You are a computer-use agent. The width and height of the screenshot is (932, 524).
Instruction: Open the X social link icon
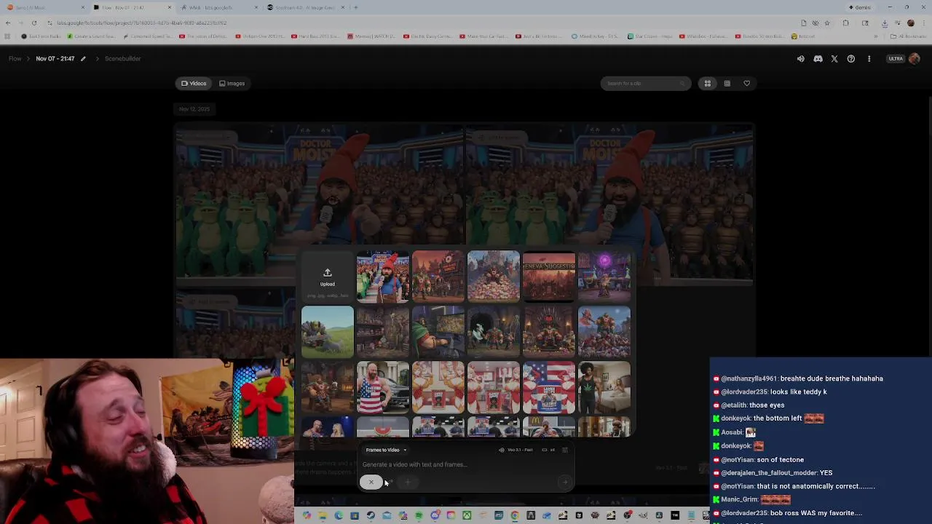pos(834,59)
